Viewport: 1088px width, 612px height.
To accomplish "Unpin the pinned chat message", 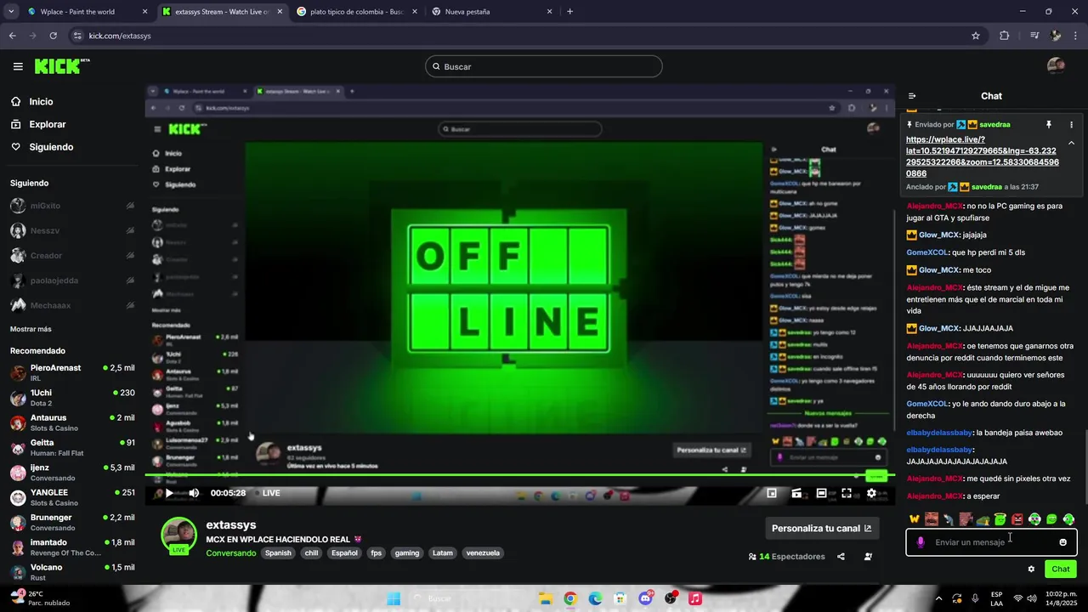I will [1049, 124].
